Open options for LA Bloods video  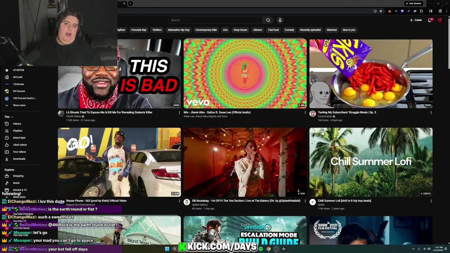pyautogui.click(x=179, y=113)
